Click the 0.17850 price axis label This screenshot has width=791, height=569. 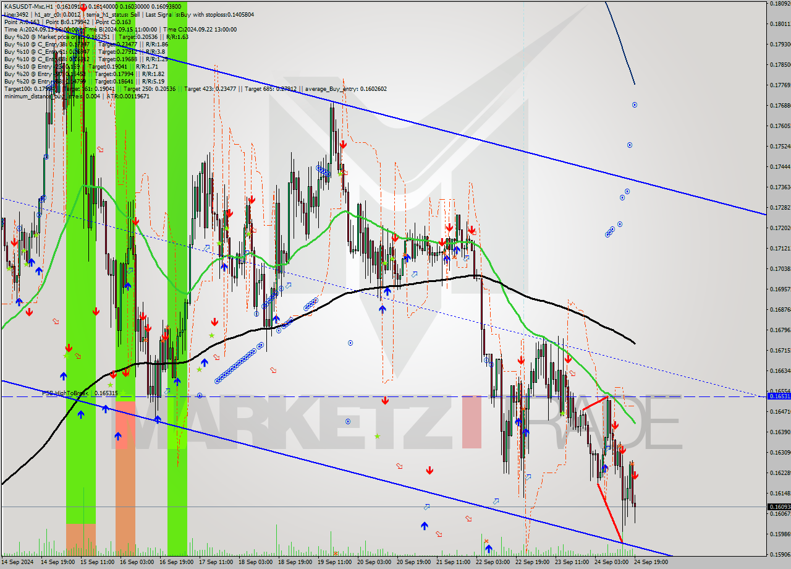click(780, 64)
